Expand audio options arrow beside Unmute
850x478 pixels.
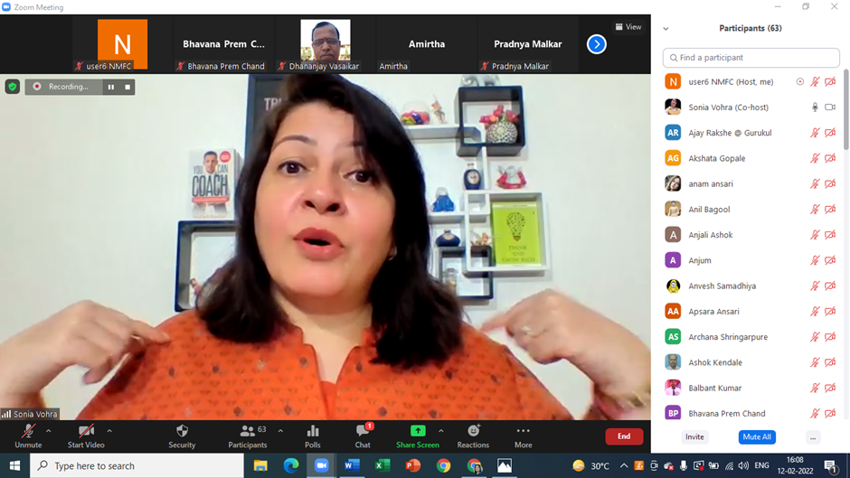coord(49,431)
